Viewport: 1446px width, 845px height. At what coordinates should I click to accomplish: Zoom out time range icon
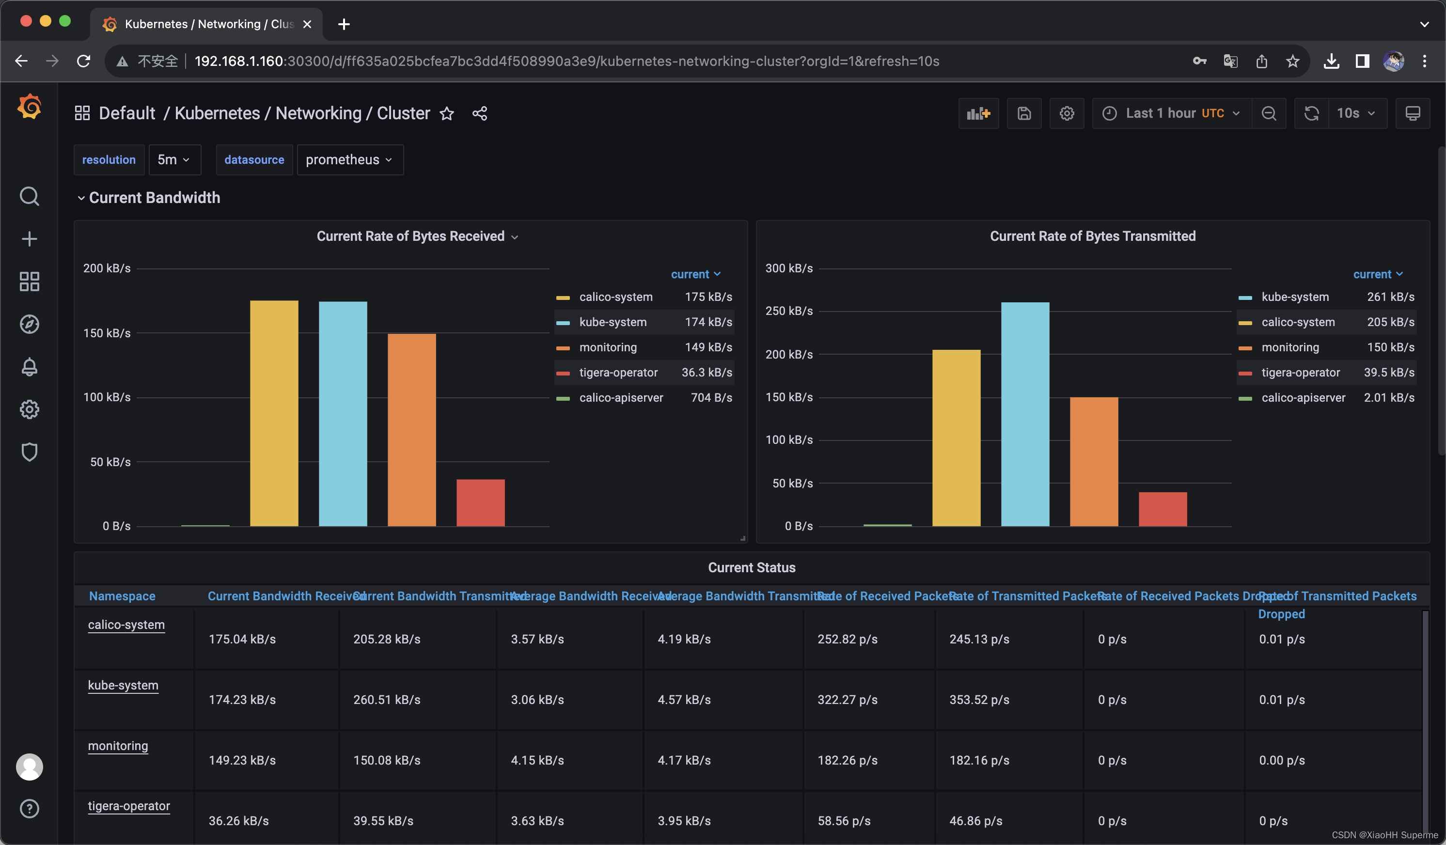coord(1269,113)
